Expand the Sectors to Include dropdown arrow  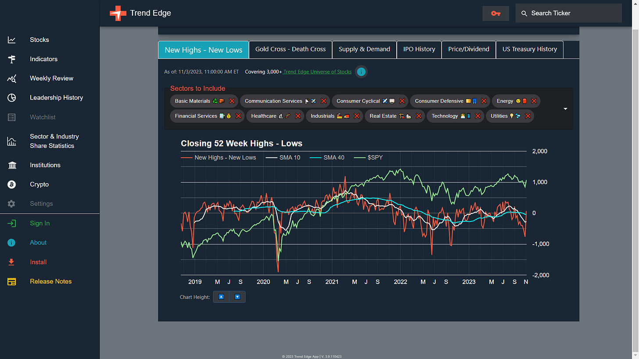coord(565,109)
